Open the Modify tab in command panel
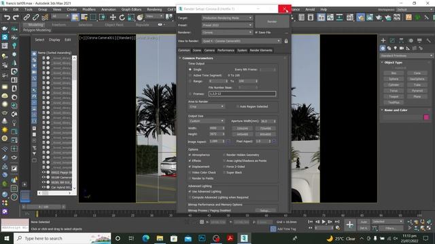The width and height of the screenshot is (435, 244). [392, 41]
